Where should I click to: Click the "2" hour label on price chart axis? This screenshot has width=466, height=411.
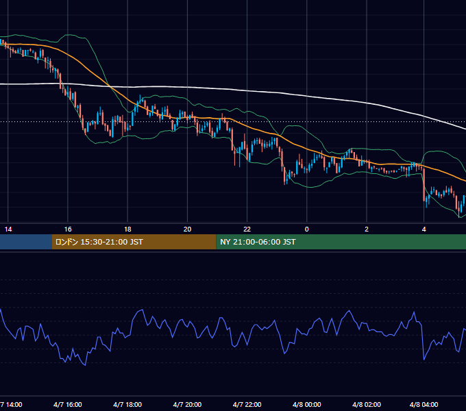(x=367, y=229)
